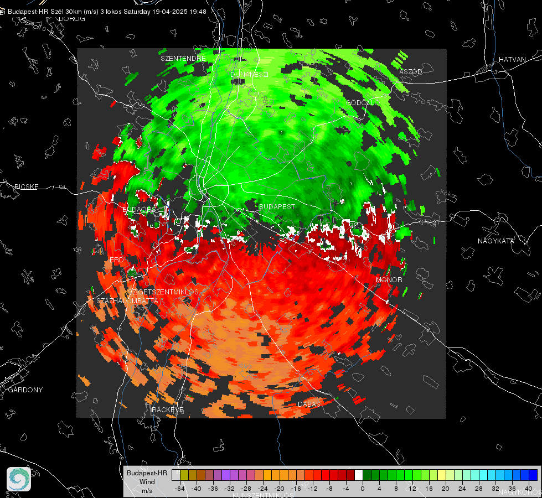Click the swirl weather service logo
Screen dimensions: 542x498
click(19, 479)
